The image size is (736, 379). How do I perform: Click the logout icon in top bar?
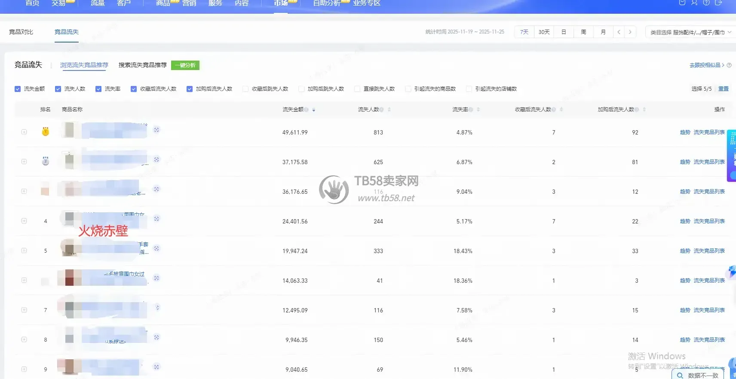tap(718, 3)
